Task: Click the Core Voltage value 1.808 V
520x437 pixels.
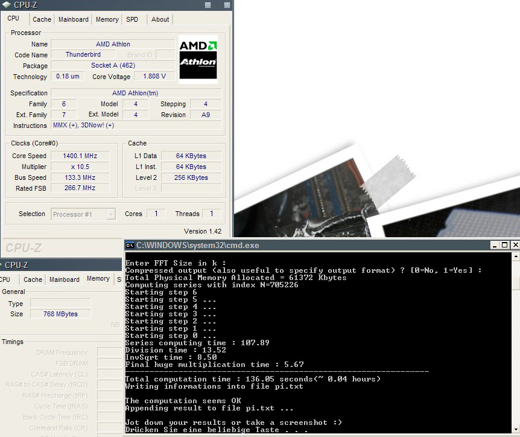Action: click(x=154, y=76)
